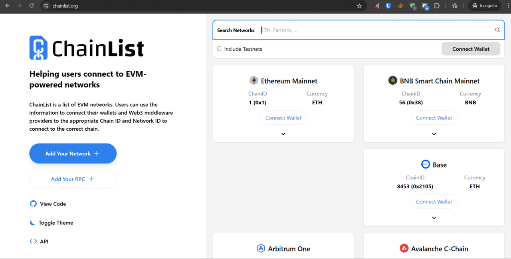
Task: Connect wallet to Ethereum Mainnet
Action: [x=283, y=118]
